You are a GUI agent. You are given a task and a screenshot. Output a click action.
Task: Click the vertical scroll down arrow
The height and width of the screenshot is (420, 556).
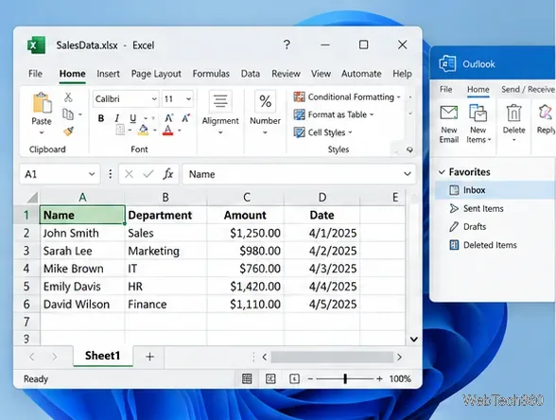[413, 339]
